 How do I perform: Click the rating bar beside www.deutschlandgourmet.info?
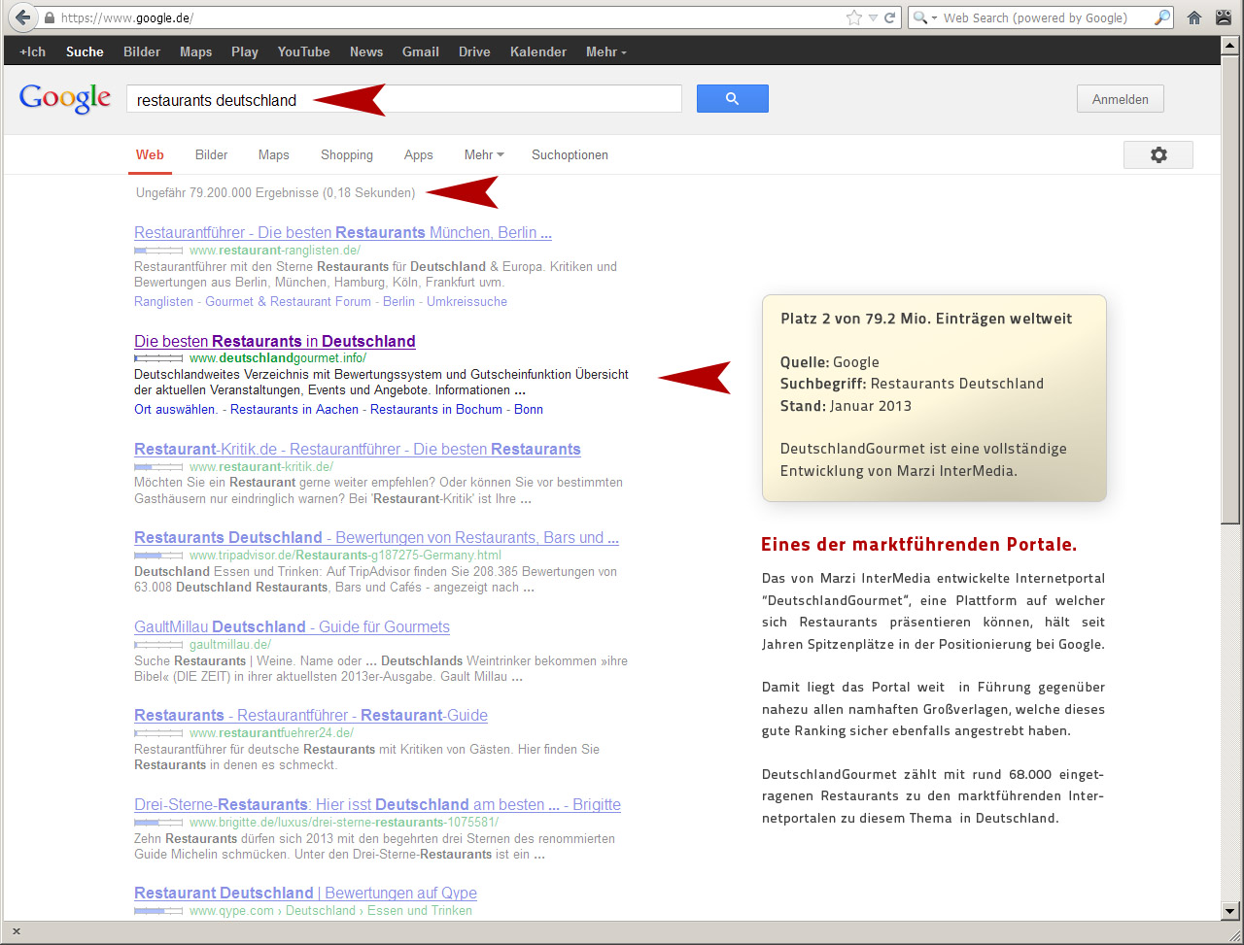(158, 358)
